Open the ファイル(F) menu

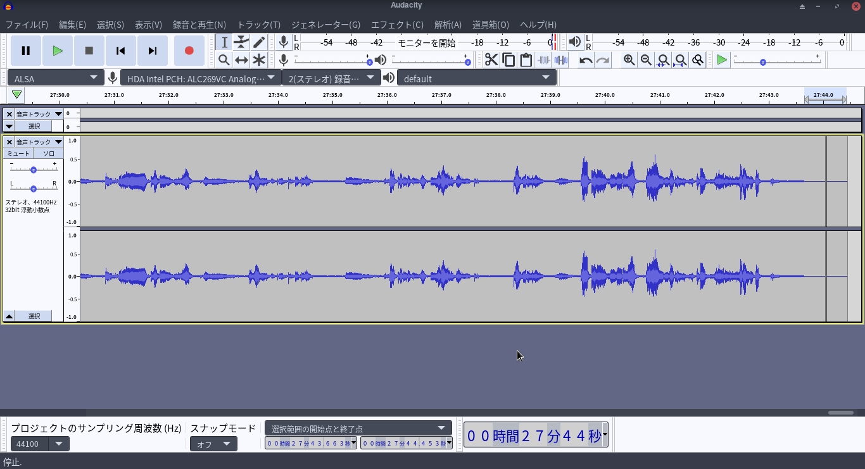[x=27, y=25]
